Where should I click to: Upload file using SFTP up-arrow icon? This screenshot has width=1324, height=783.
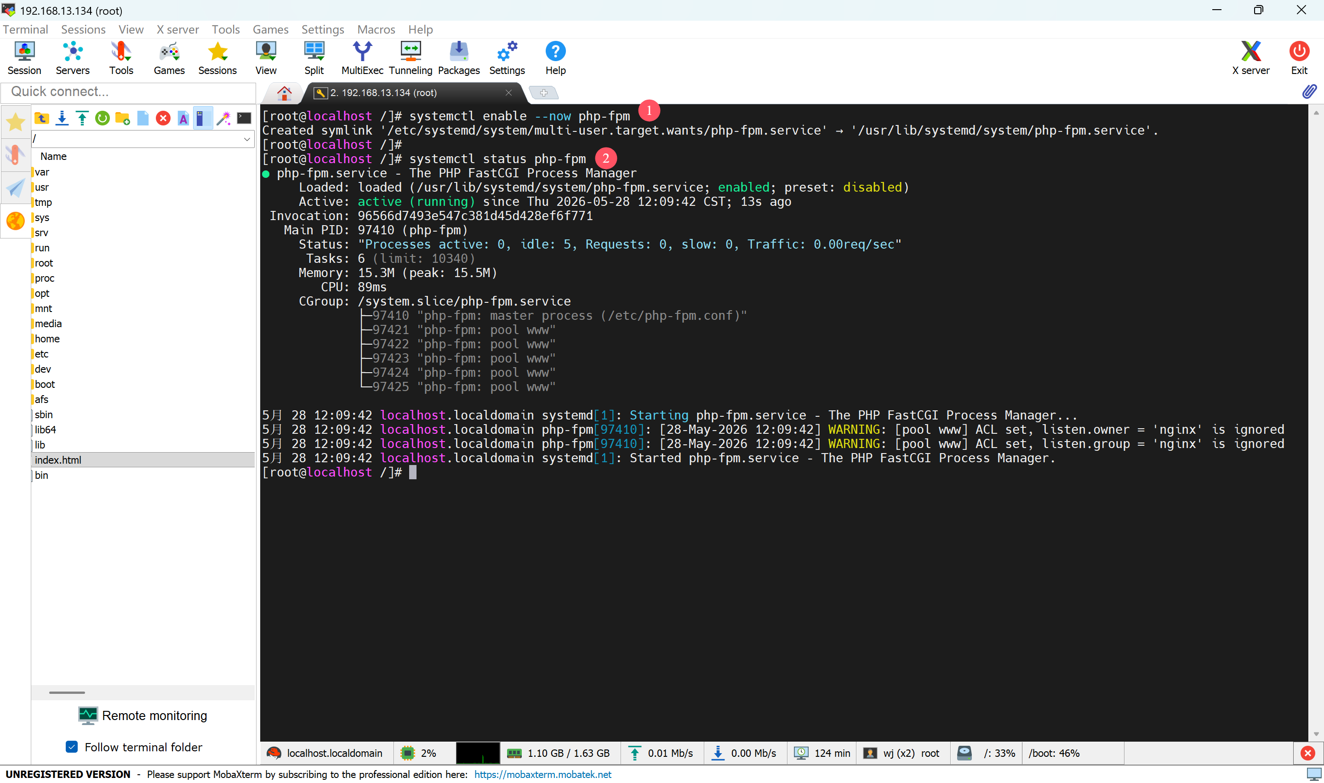tap(82, 118)
